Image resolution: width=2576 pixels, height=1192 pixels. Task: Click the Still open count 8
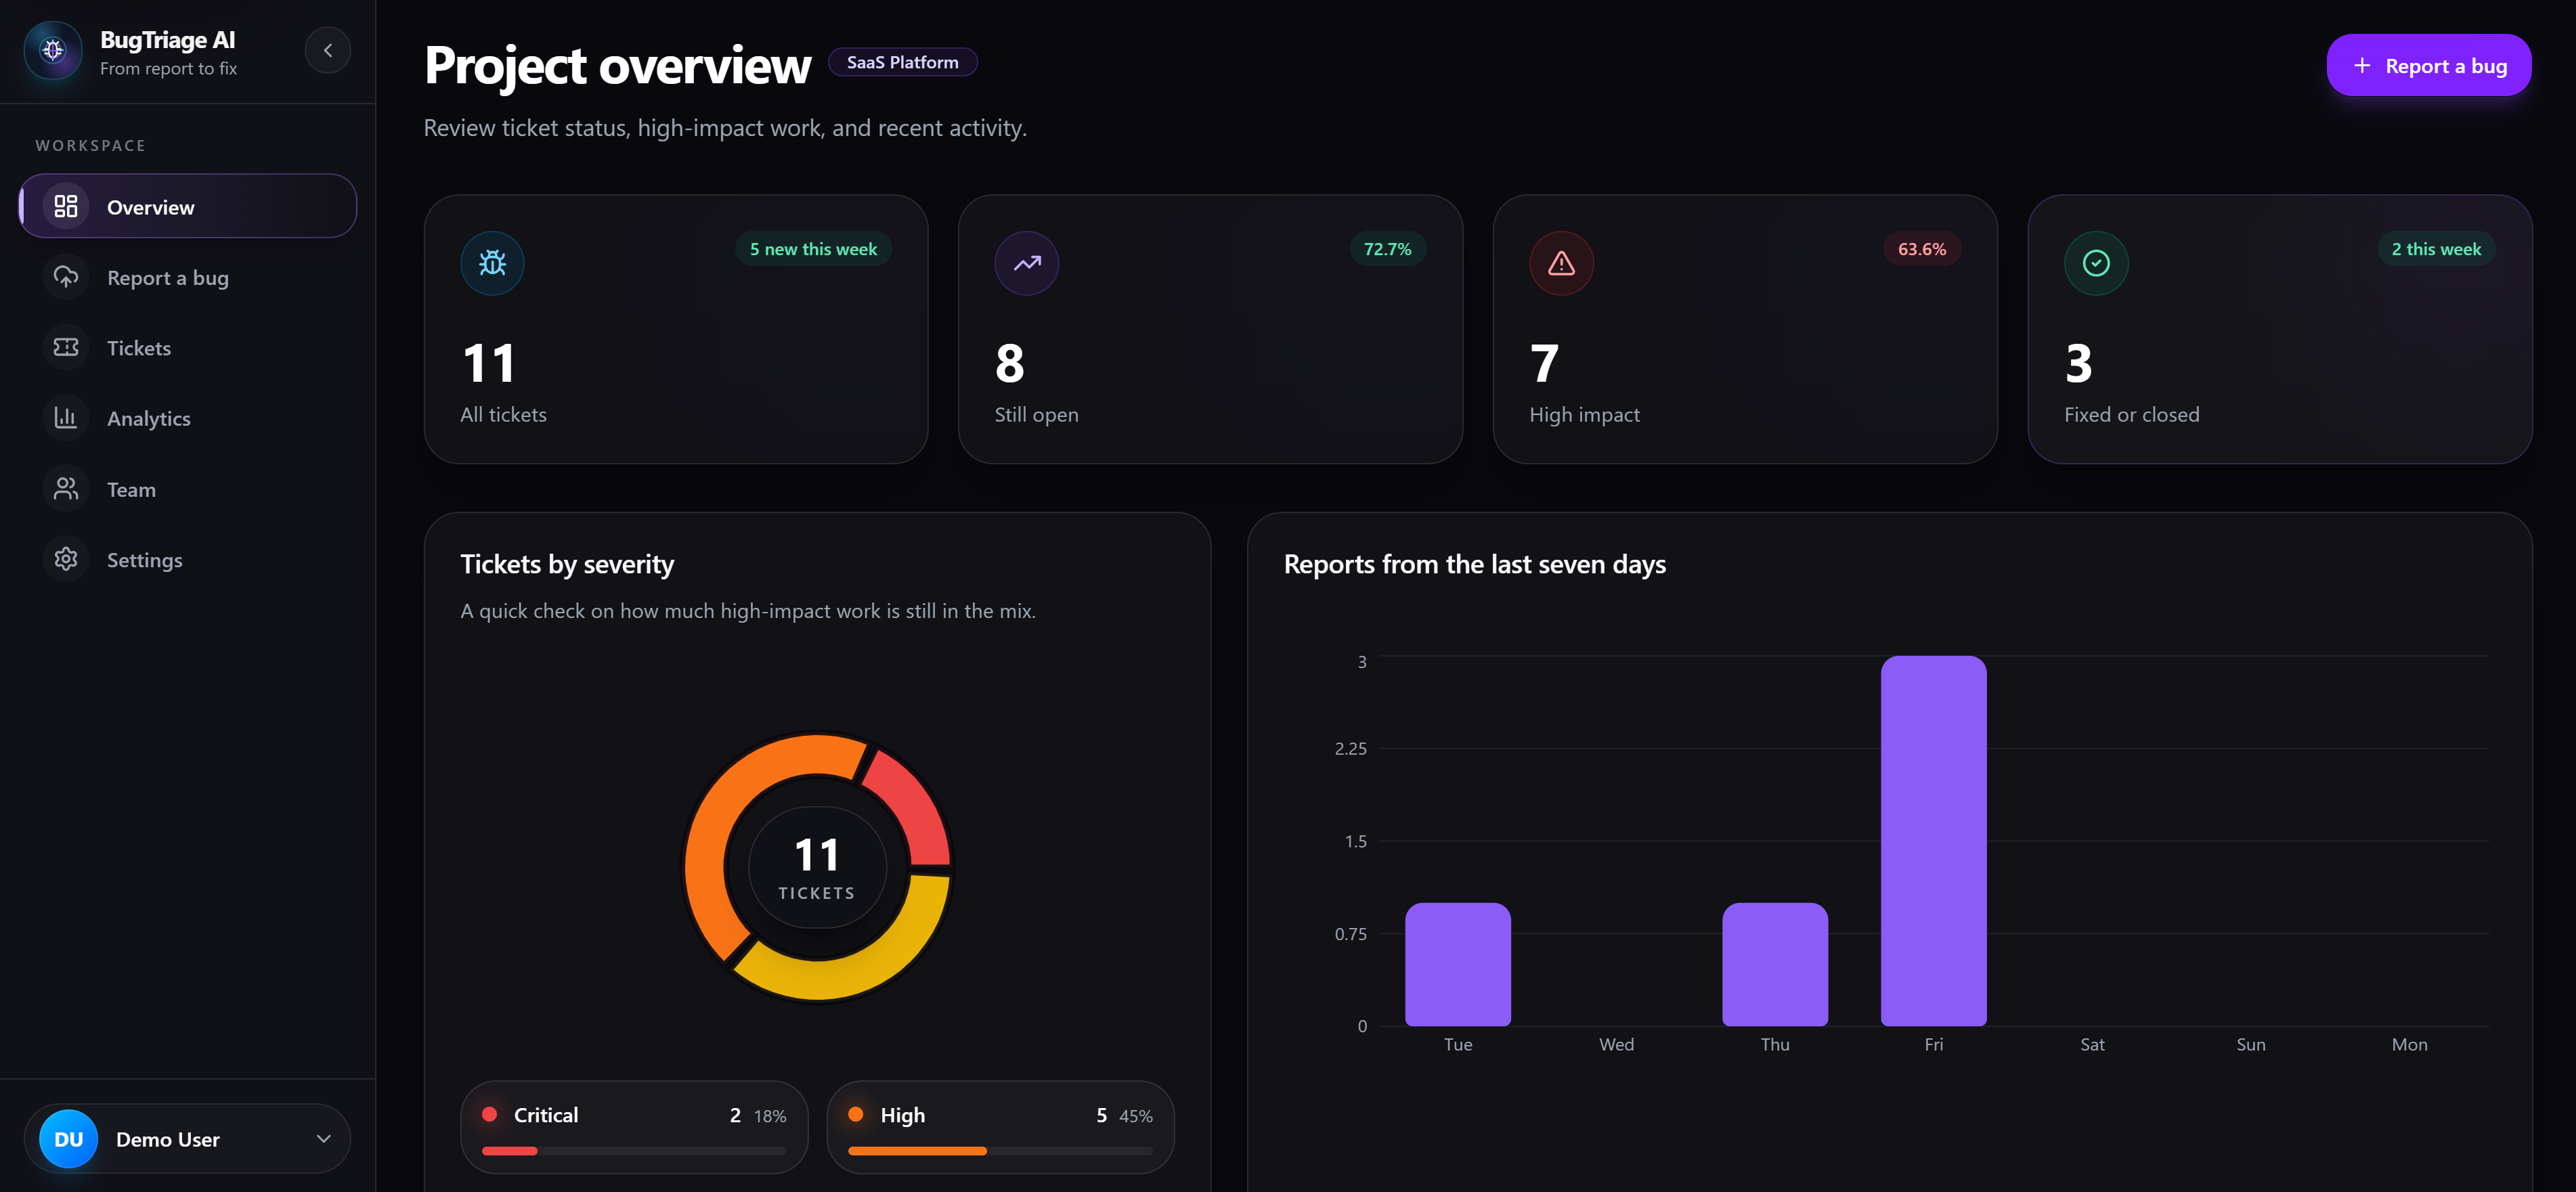coord(1010,363)
